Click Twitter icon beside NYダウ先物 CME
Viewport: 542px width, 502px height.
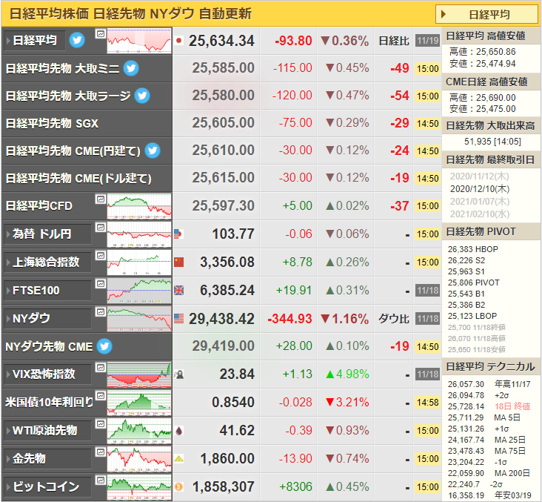pos(104,346)
